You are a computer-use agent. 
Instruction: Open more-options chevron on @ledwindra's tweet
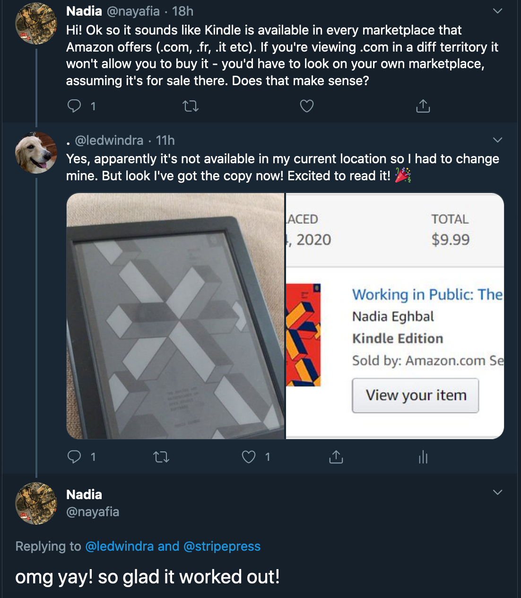pyautogui.click(x=497, y=140)
